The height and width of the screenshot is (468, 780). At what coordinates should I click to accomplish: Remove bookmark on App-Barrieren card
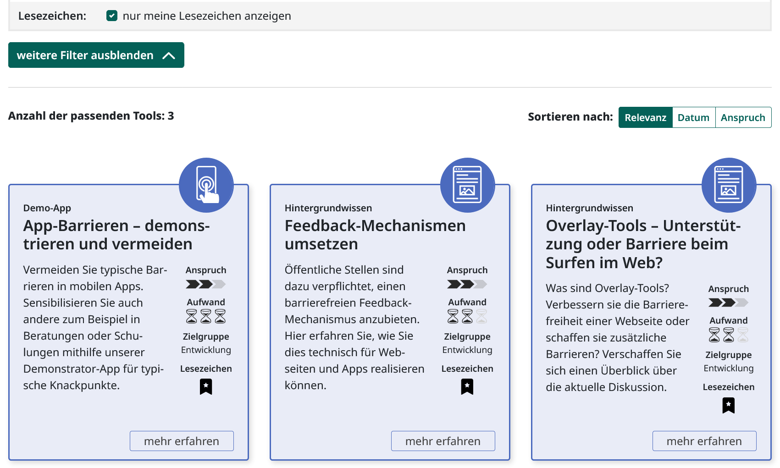pos(206,386)
